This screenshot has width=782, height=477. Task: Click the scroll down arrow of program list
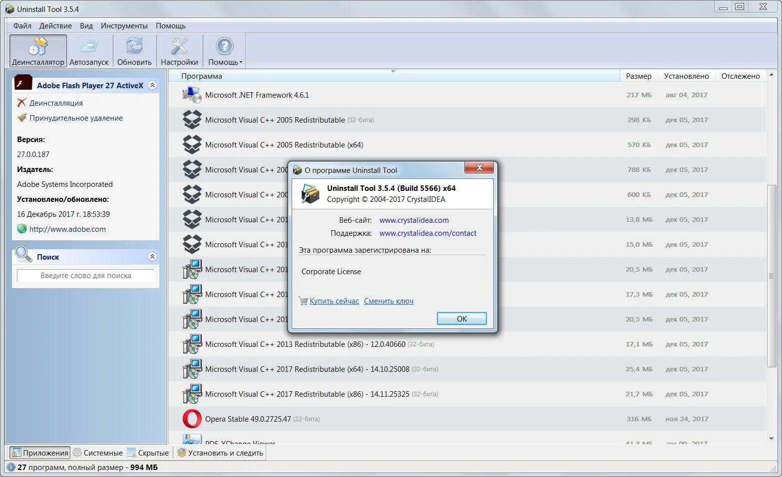click(x=772, y=439)
